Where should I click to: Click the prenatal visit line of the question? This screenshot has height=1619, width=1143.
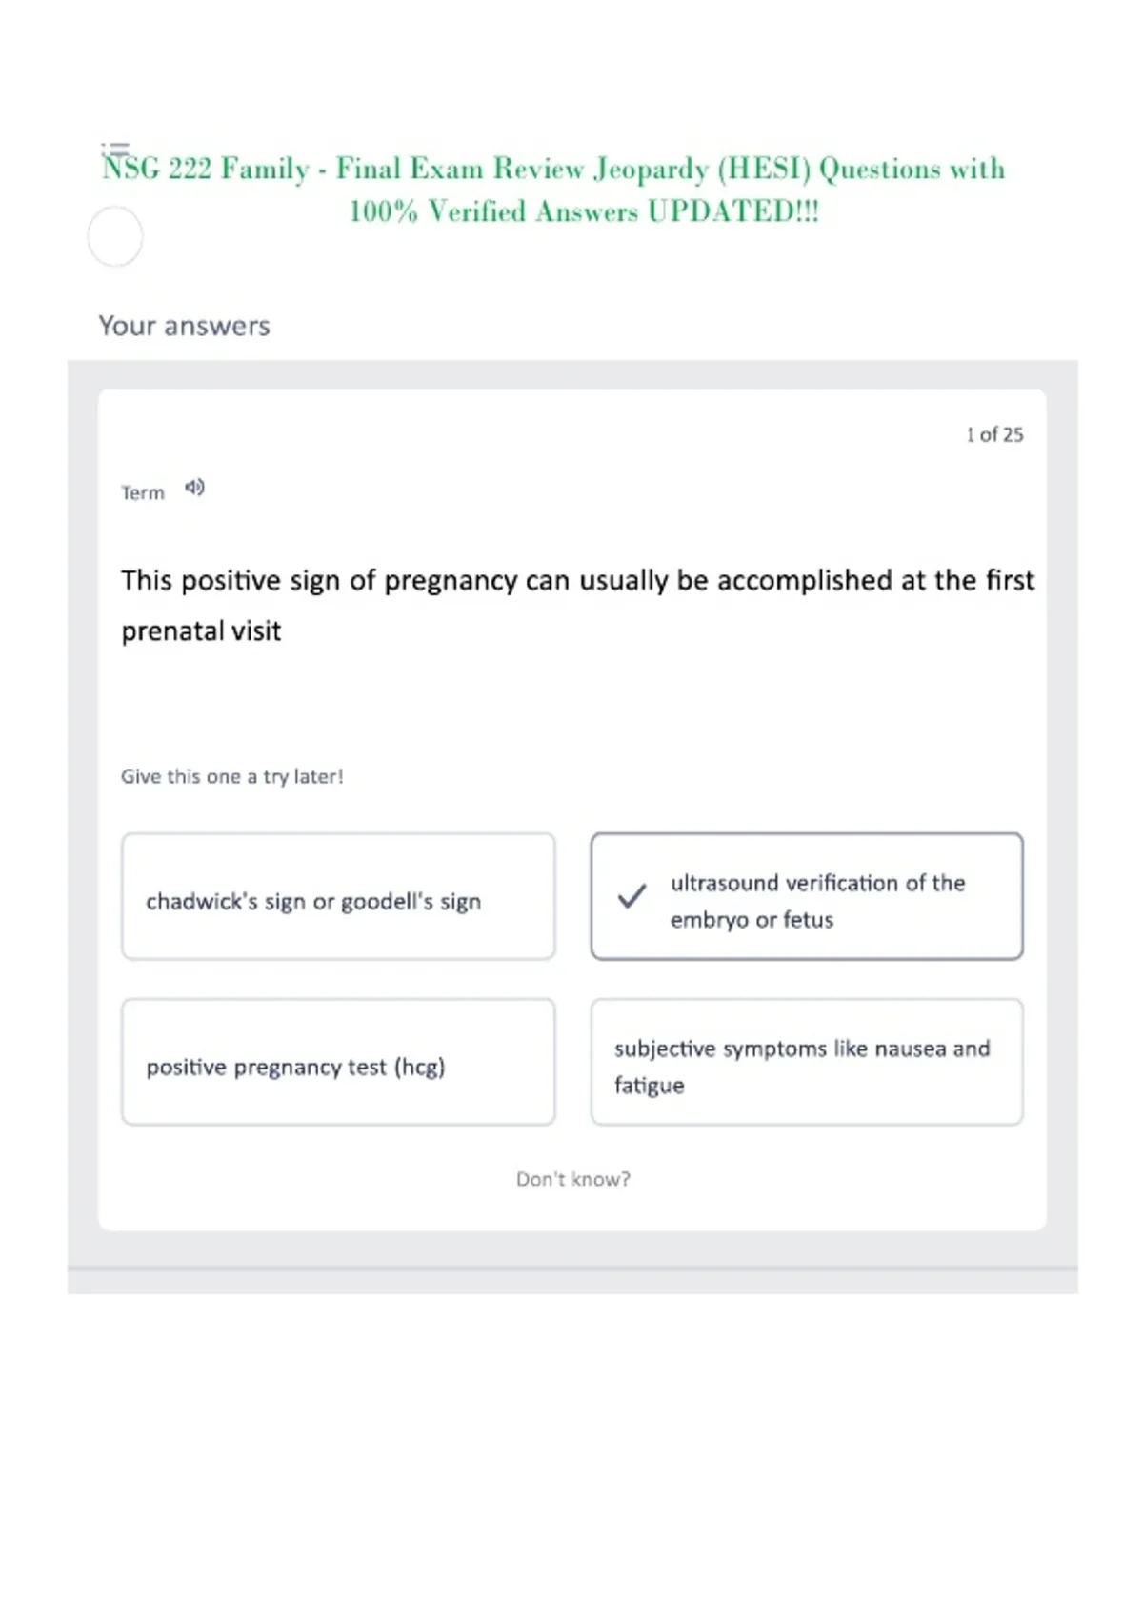pyautogui.click(x=201, y=630)
